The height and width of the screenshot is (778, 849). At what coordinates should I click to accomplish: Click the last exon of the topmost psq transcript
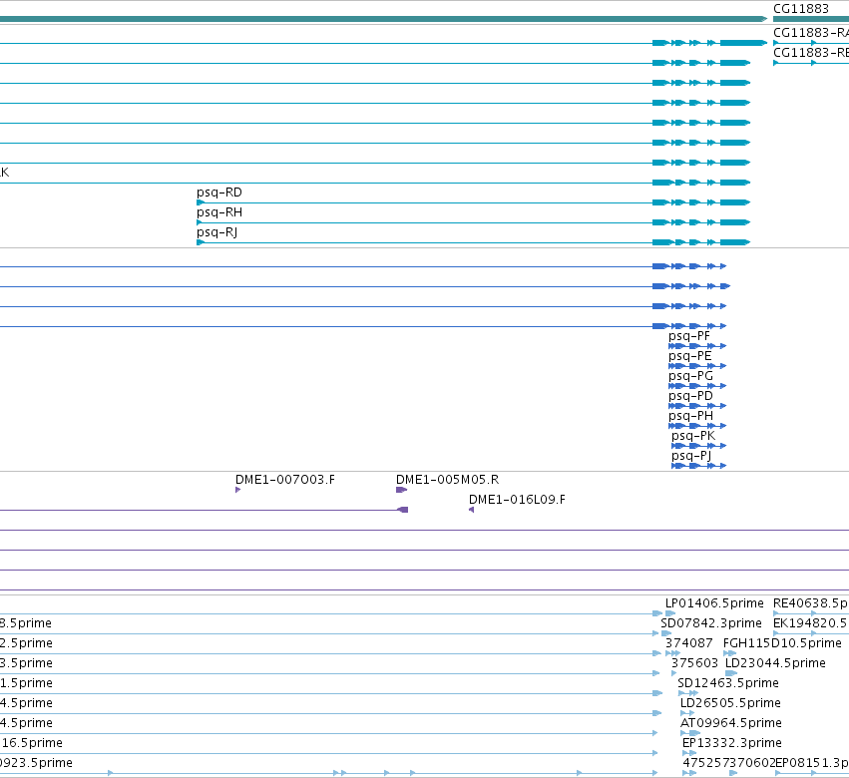(743, 43)
